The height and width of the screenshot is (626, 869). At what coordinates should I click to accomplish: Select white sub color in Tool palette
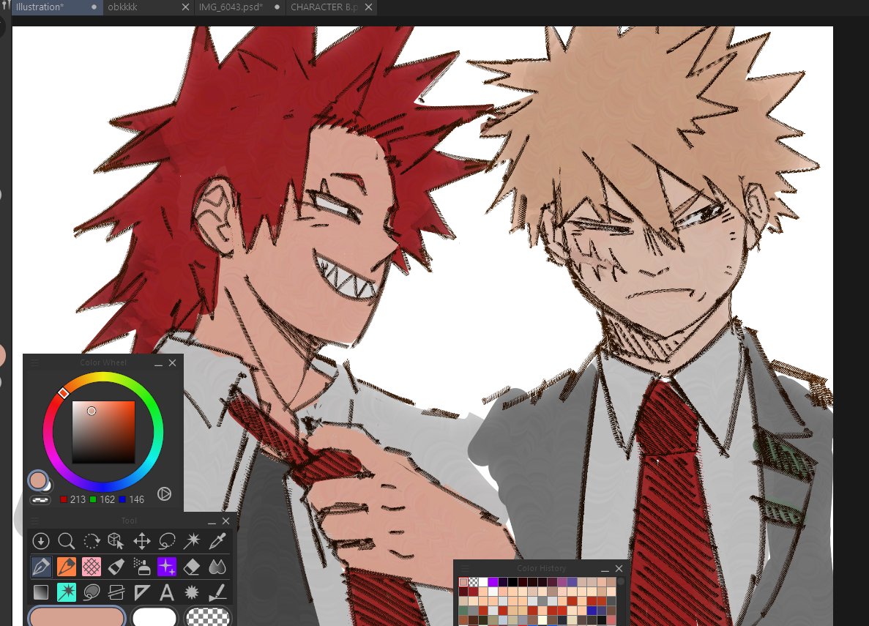[x=154, y=616]
